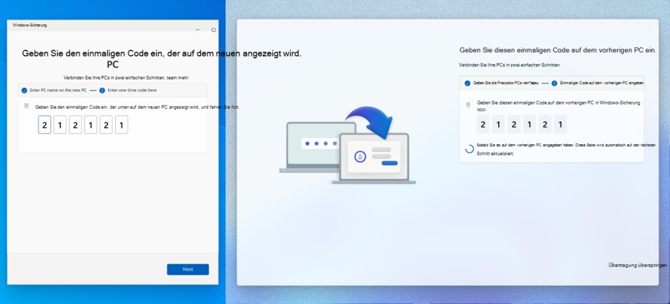Select the second code digit box in Windows-Sicherung
Image resolution: width=670 pixels, height=304 pixels.
point(60,126)
